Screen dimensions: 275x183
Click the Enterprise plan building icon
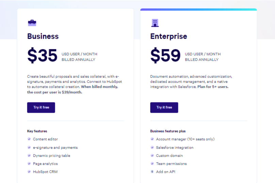(155, 23)
